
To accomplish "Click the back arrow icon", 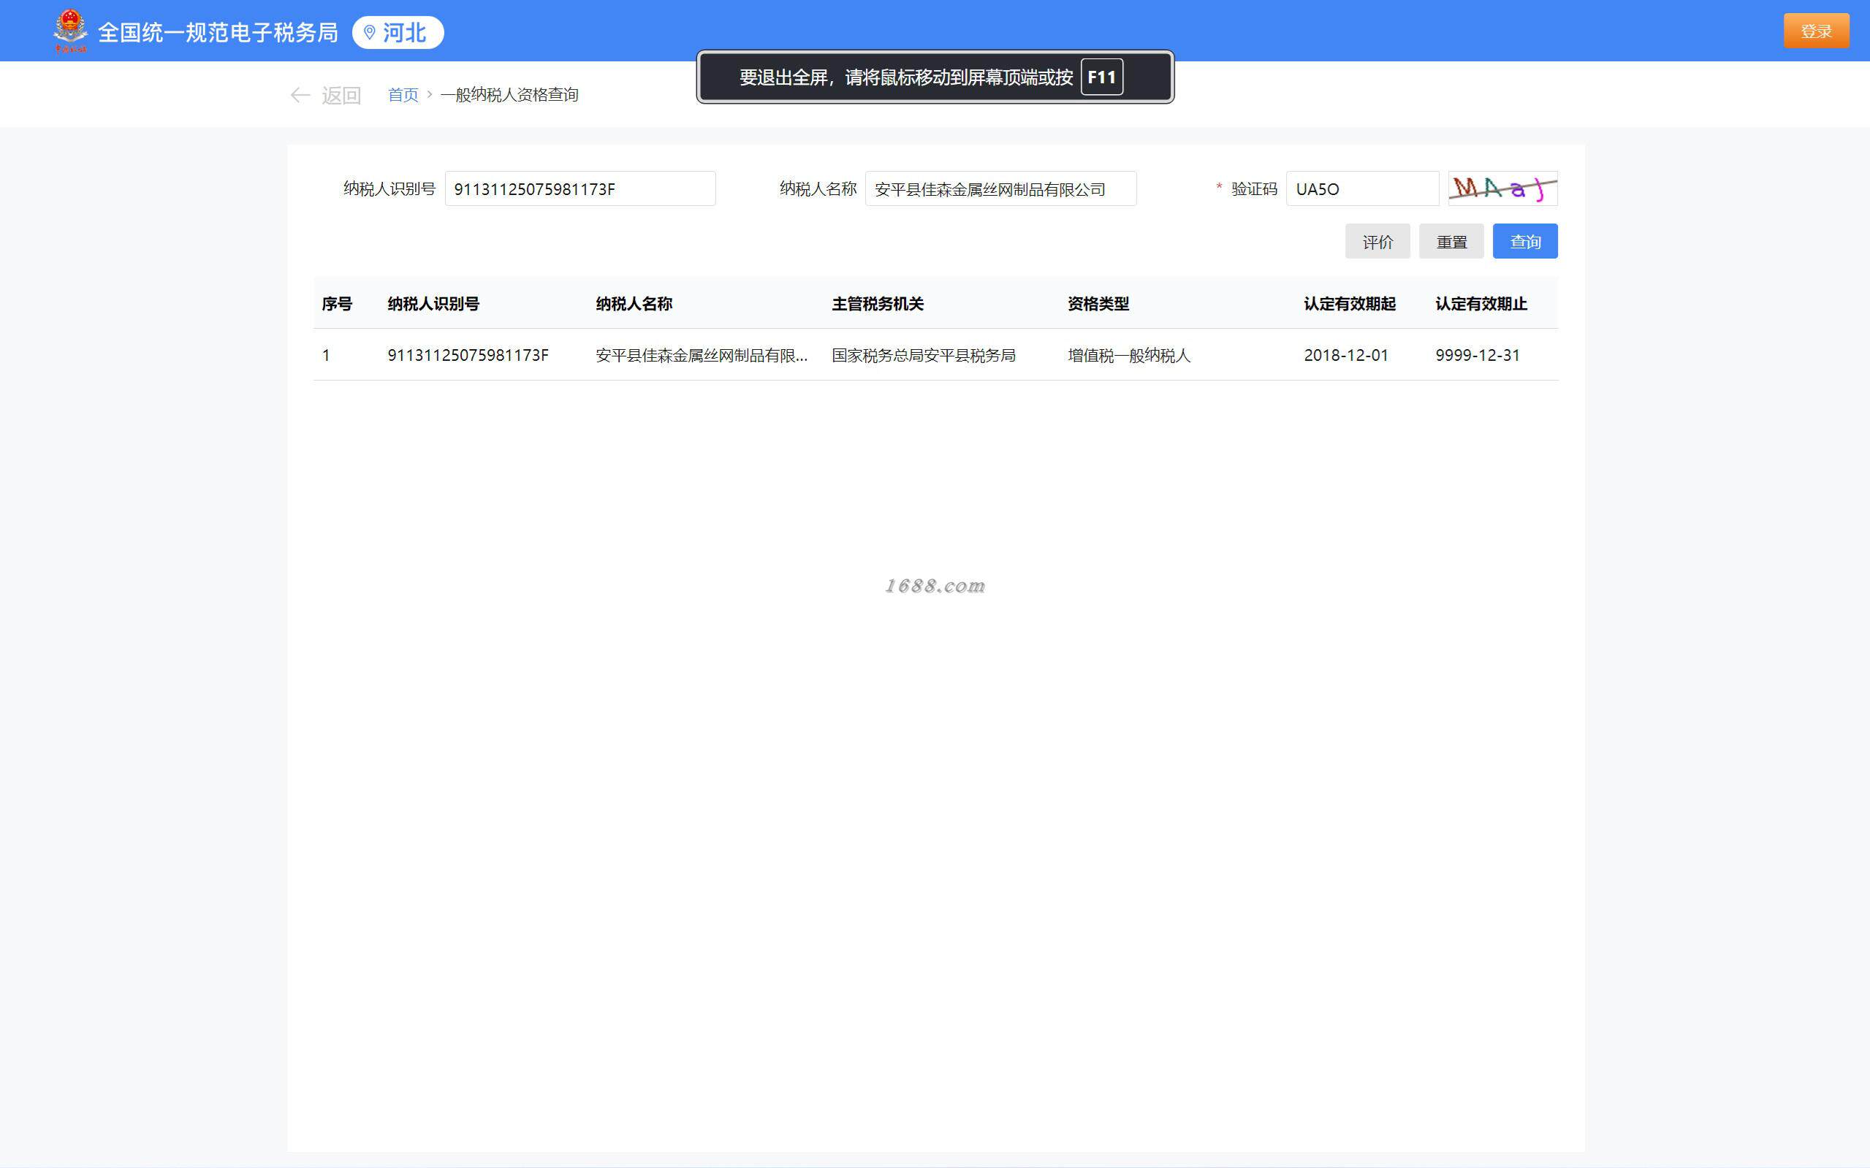I will [300, 95].
